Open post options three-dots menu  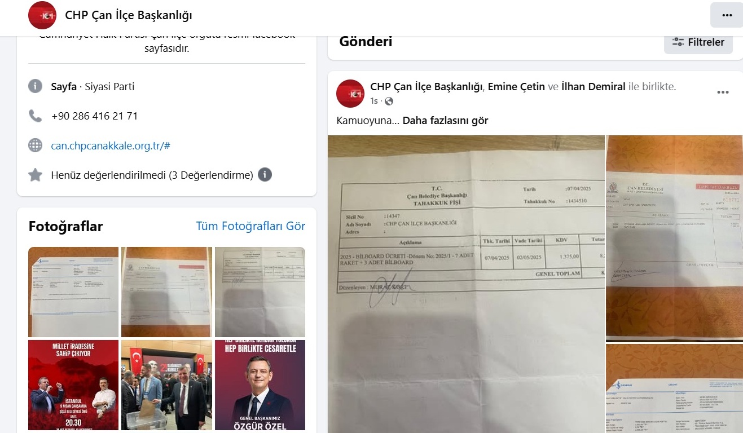coord(723,92)
